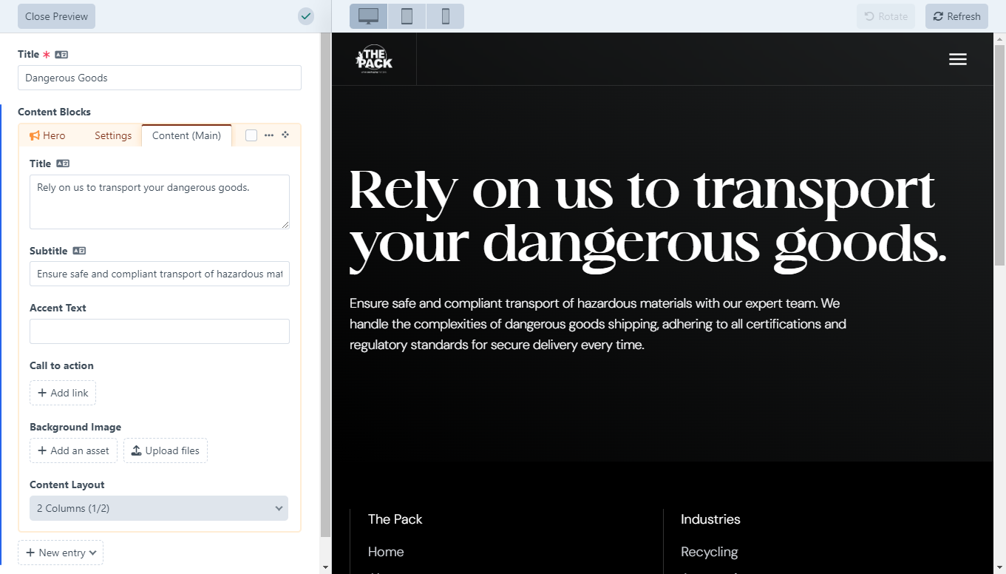Click into the Accent Text field
Image resolution: width=1006 pixels, height=574 pixels.
point(159,331)
